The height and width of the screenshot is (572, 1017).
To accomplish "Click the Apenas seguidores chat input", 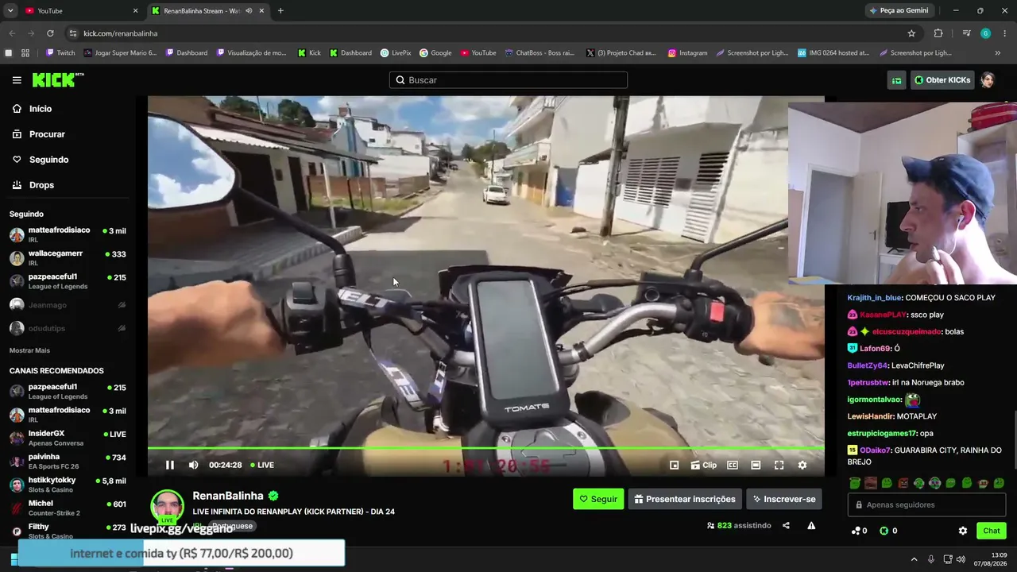I will pyautogui.click(x=926, y=504).
